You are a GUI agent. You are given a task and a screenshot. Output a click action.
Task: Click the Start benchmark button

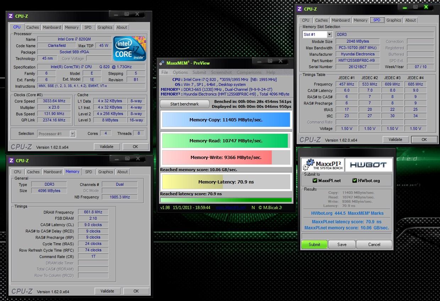tap(185, 104)
